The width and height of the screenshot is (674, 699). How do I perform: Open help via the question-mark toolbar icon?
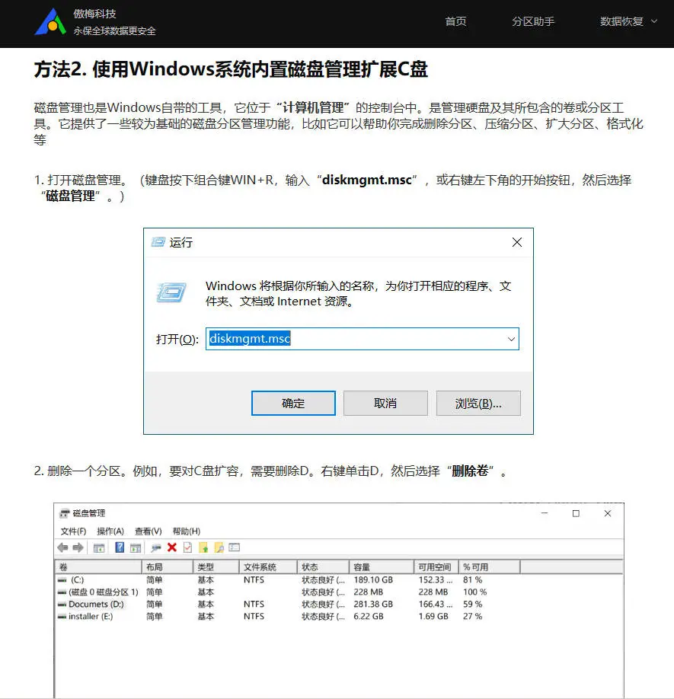pyautogui.click(x=120, y=547)
